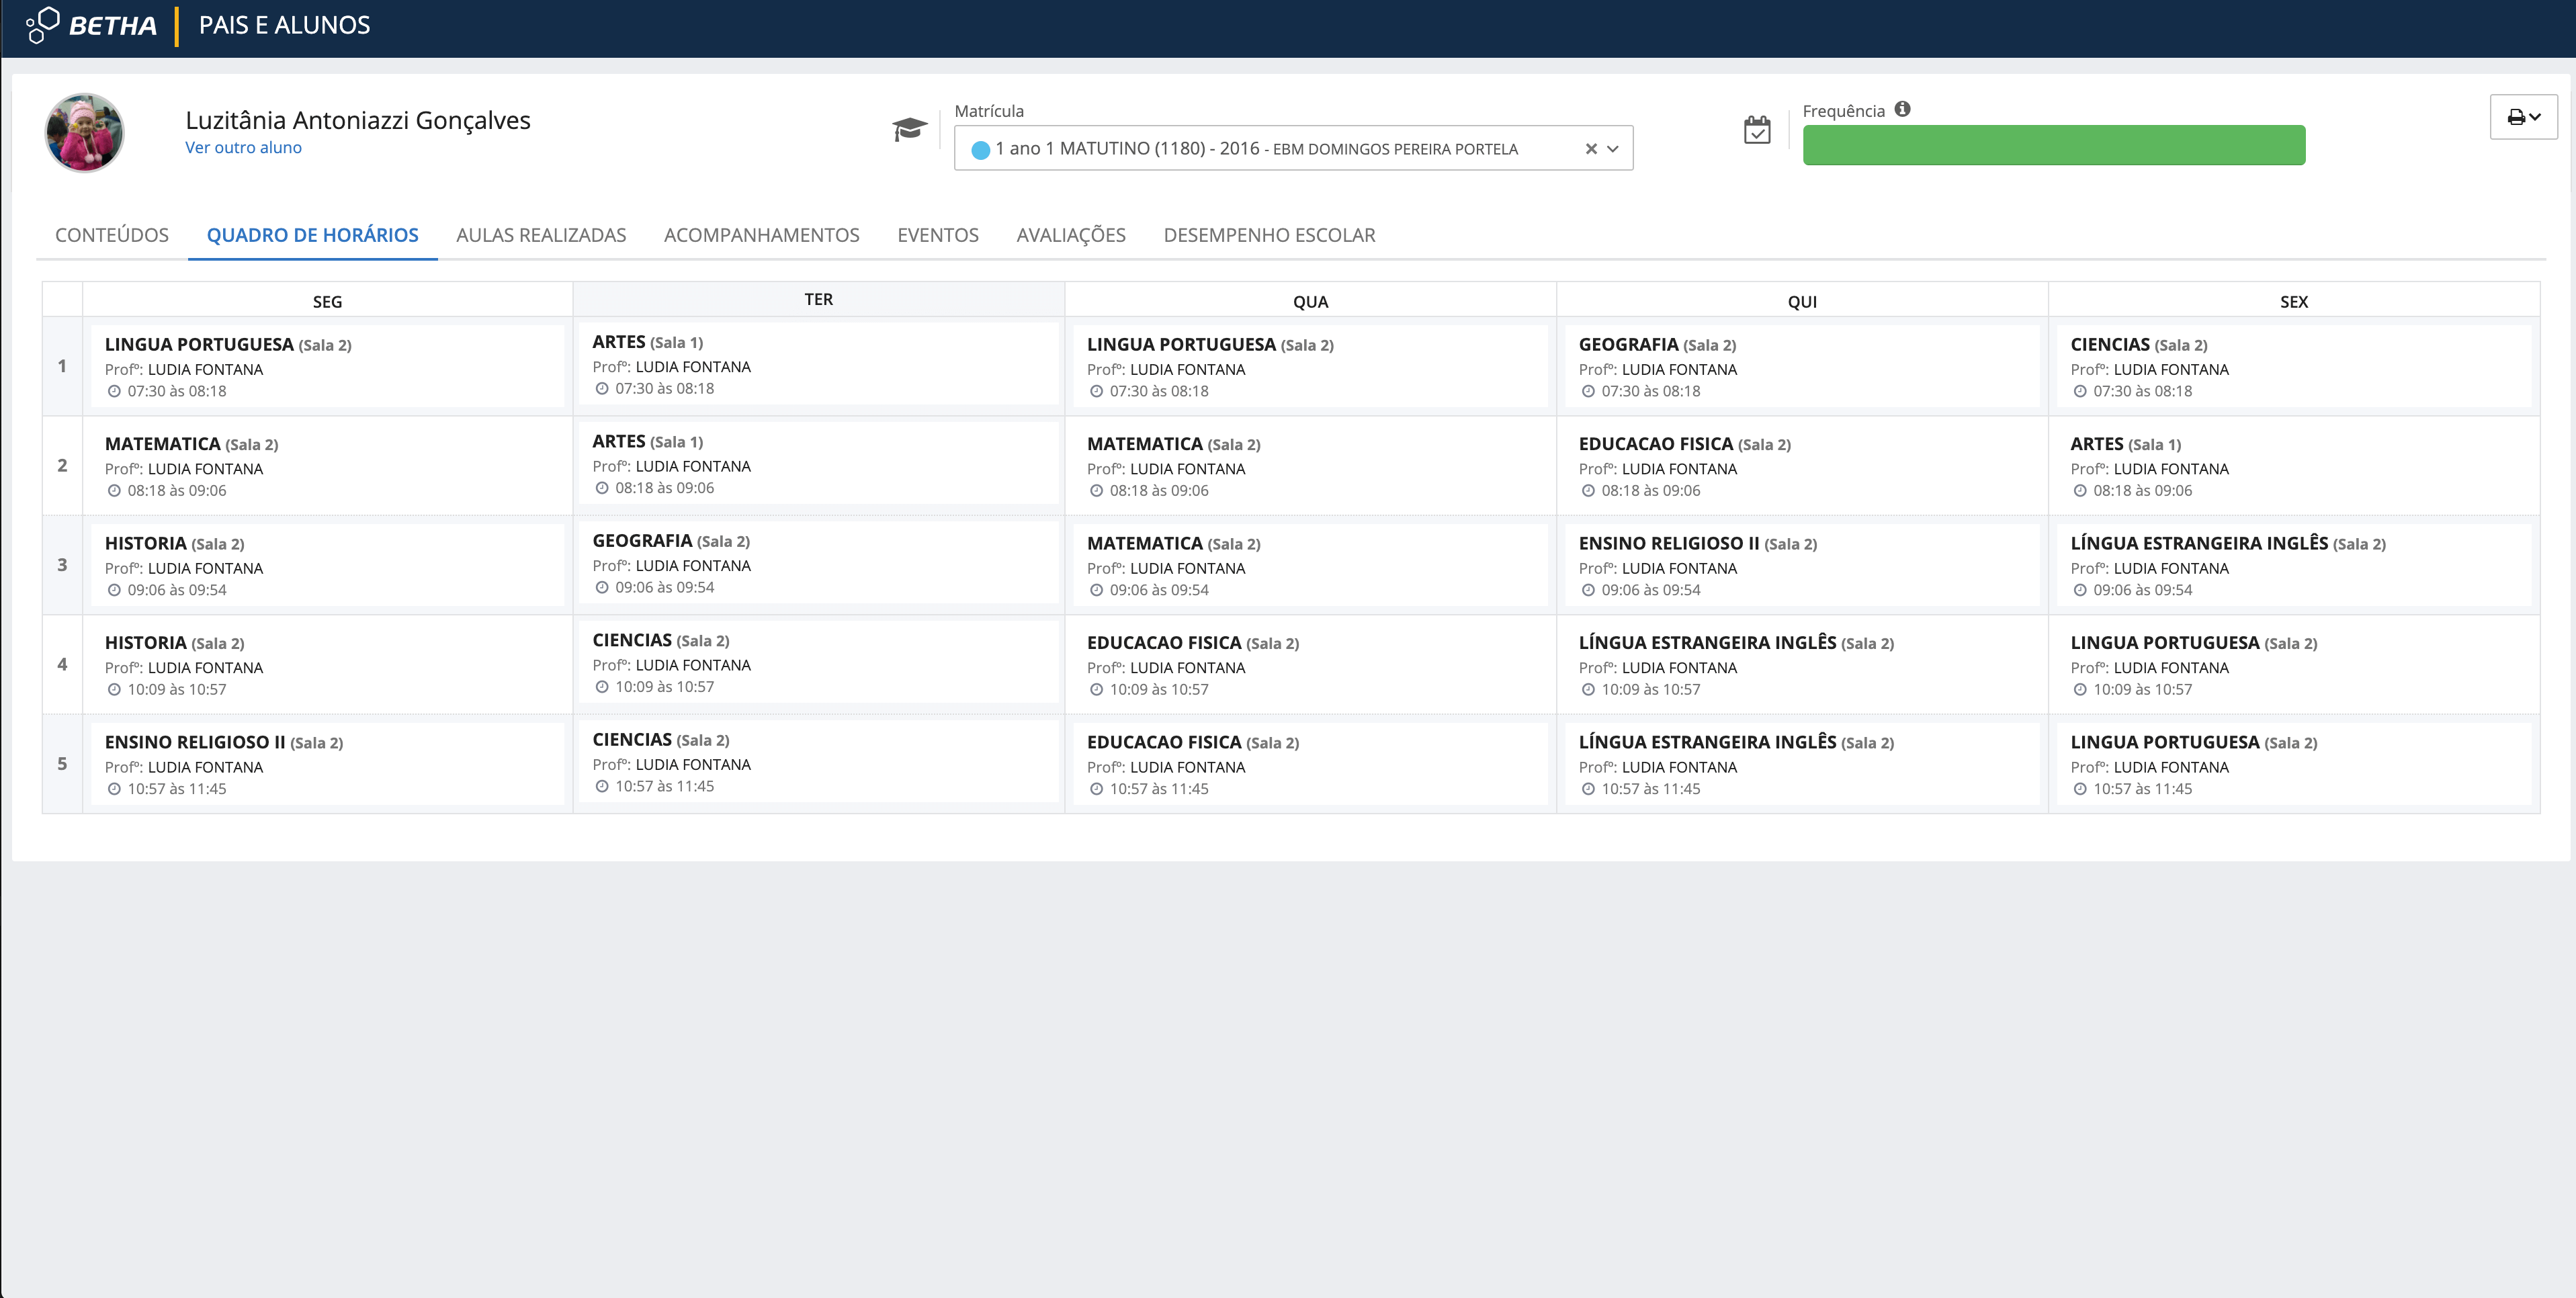Click the Frequência info icon
The image size is (2576, 1298).
[x=1902, y=109]
